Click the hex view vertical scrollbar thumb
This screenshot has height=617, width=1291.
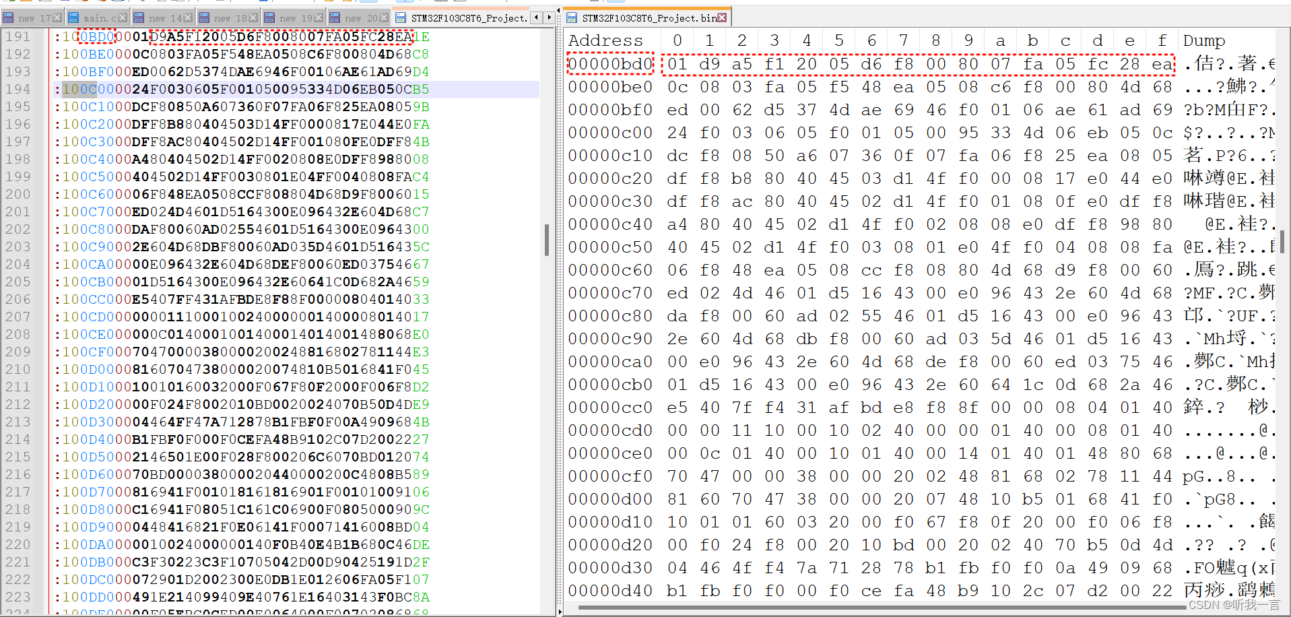click(x=1282, y=242)
